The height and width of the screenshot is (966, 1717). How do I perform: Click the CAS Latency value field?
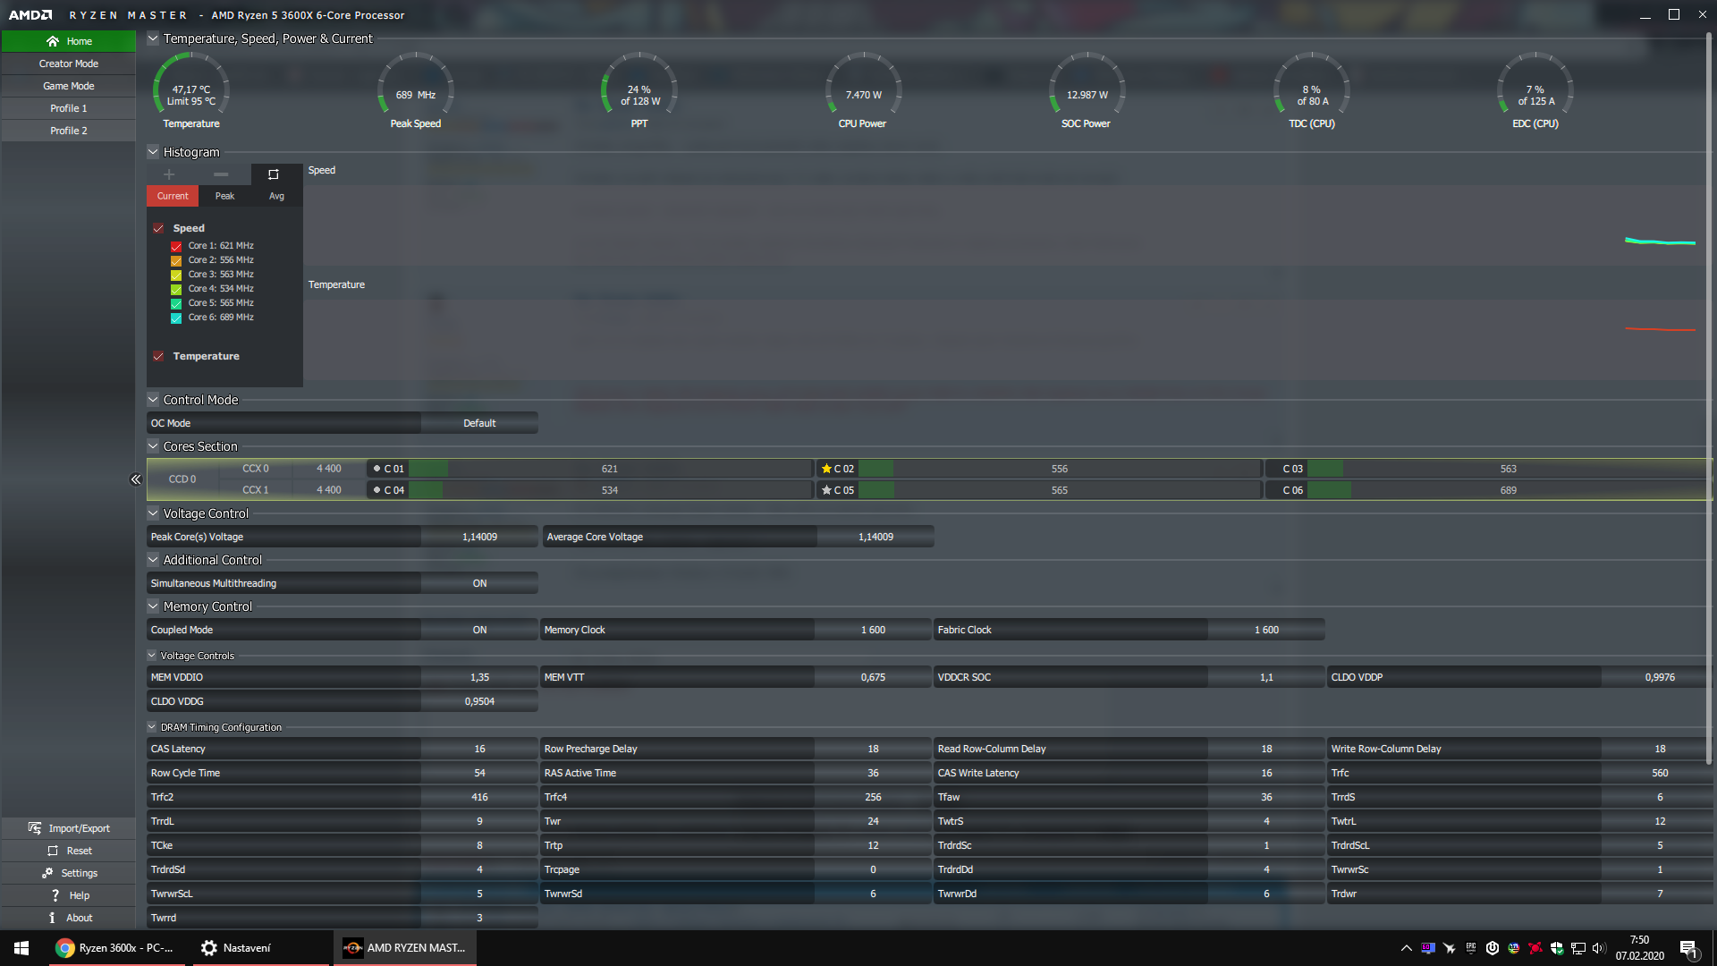click(x=479, y=749)
